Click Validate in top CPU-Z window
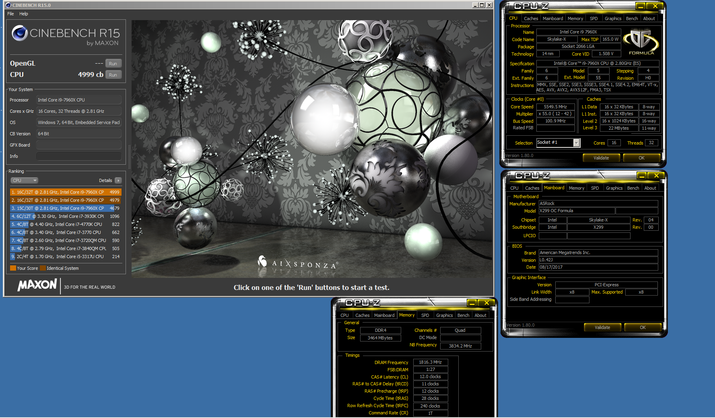Viewport: 715px width, 418px height. (601, 158)
